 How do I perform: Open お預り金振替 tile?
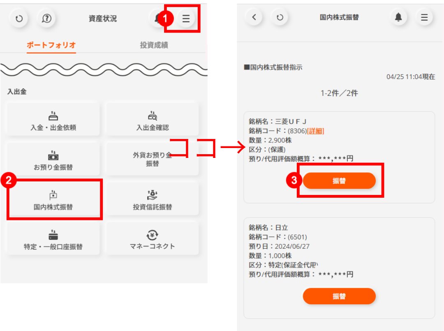coord(53,159)
